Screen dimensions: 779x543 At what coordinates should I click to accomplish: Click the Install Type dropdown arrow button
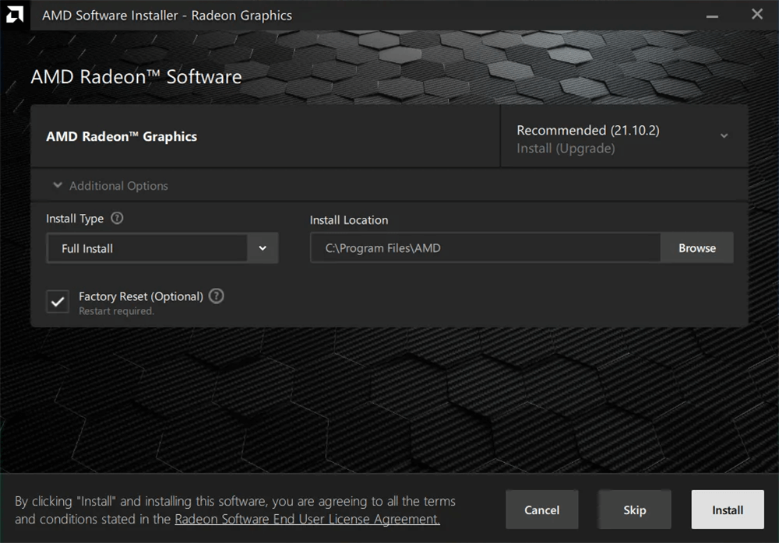pos(263,248)
